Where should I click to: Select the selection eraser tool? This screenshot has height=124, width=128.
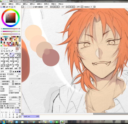tap(17, 58)
